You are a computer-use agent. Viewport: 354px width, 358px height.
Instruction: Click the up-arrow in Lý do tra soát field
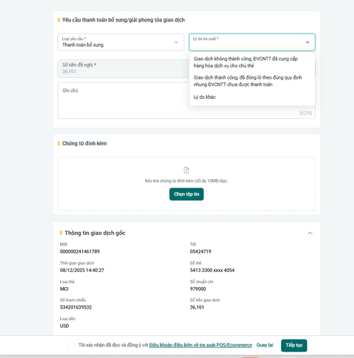point(308,42)
